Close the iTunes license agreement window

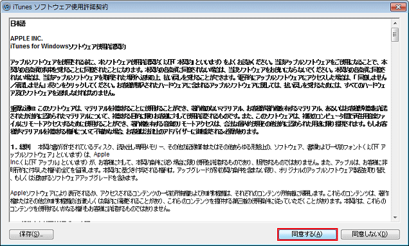(398, 7)
